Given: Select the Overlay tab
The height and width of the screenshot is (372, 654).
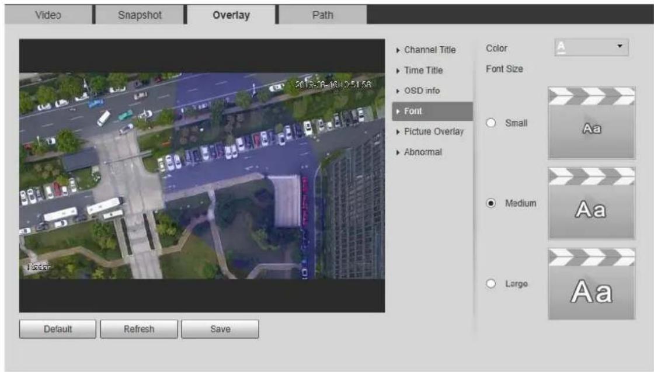Looking at the screenshot, I should point(231,15).
